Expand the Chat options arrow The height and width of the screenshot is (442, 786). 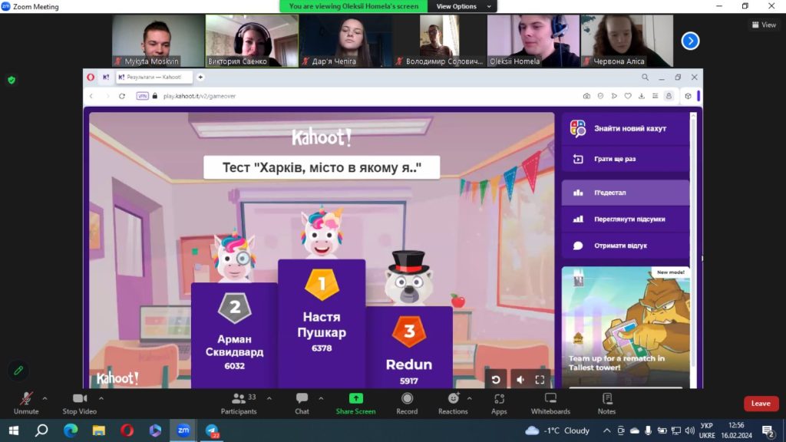(x=321, y=399)
